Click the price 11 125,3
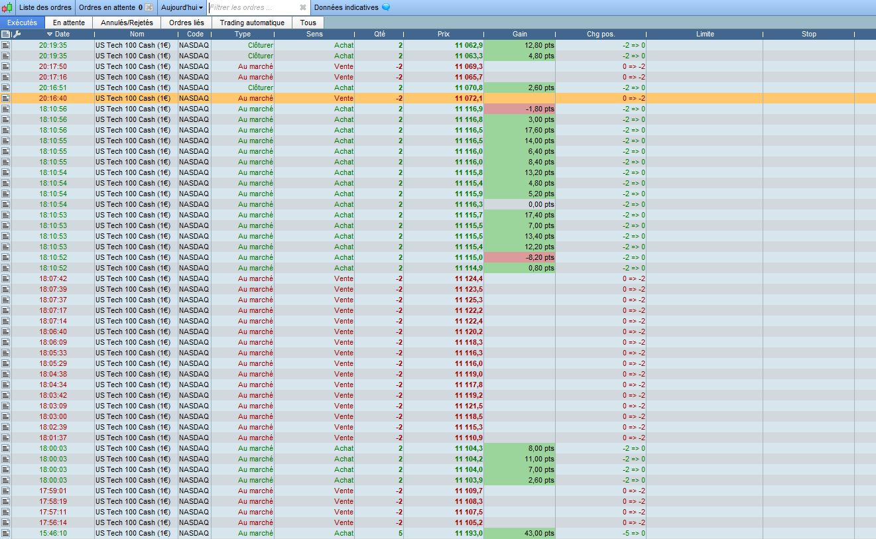Screen dimensions: 876x539 (x=469, y=300)
